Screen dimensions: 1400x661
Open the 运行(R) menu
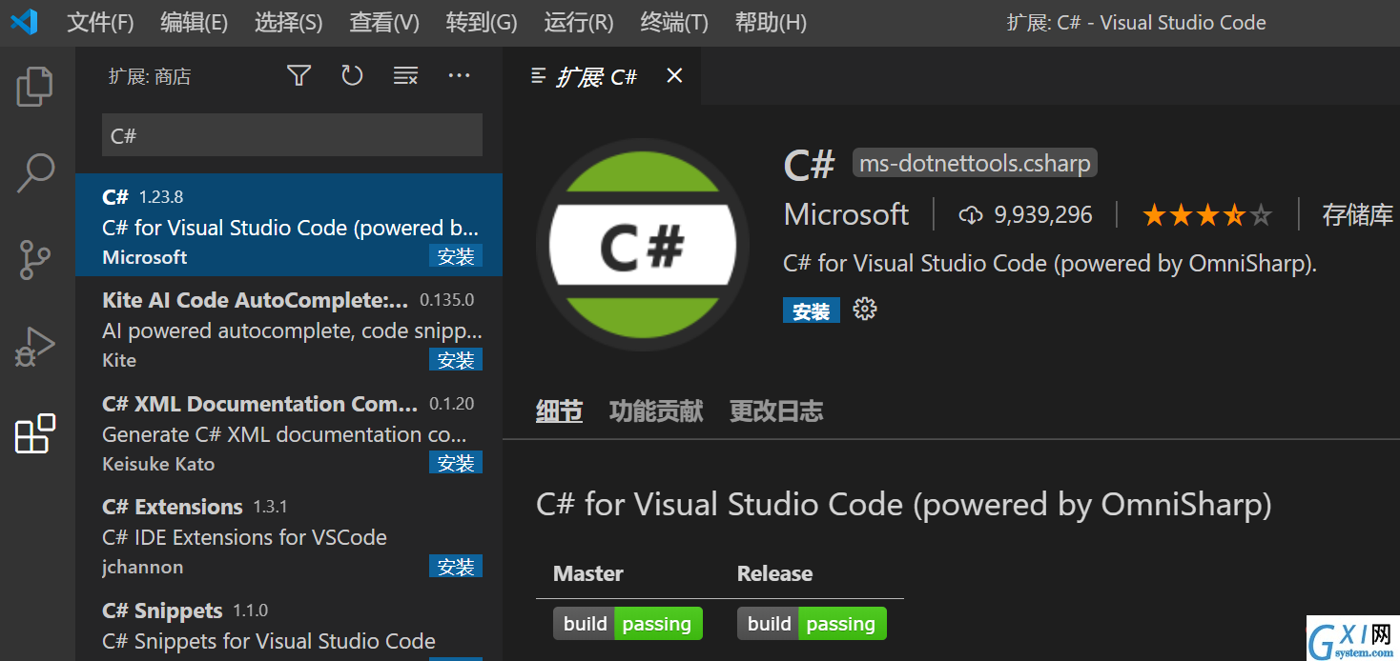pos(579,23)
